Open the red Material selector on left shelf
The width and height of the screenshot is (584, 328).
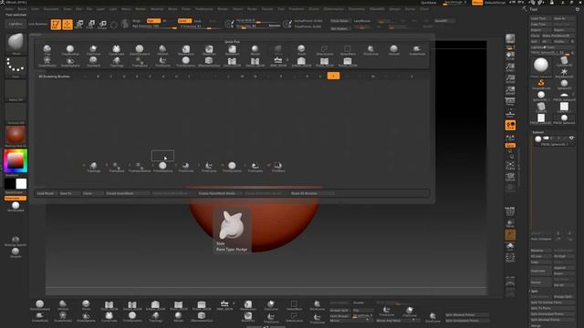click(x=16, y=135)
